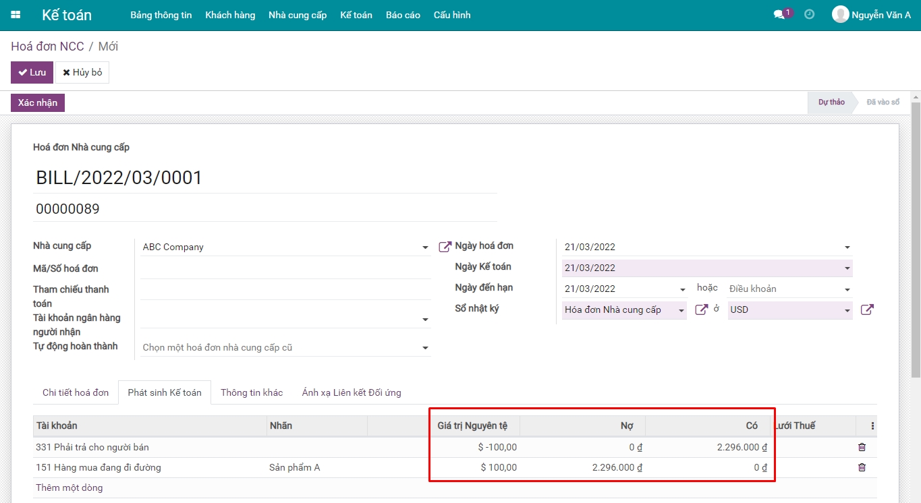Click Thêm một dòng to add a line

point(69,487)
